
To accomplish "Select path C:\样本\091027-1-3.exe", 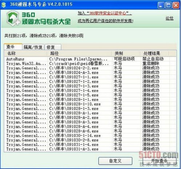I will point(74,86).
